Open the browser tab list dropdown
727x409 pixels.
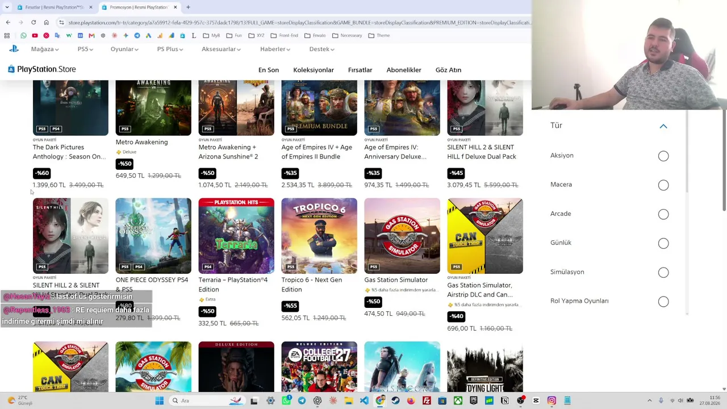pos(8,7)
